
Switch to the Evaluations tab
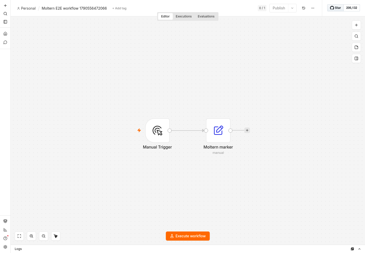point(206,16)
